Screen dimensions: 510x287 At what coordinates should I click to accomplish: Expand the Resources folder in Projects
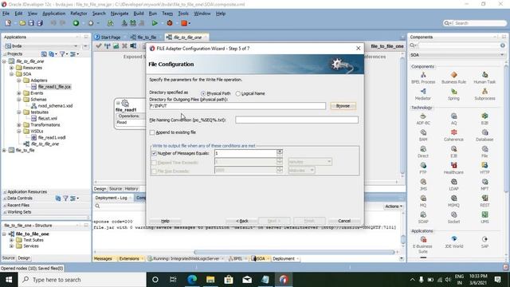[x=11, y=68]
